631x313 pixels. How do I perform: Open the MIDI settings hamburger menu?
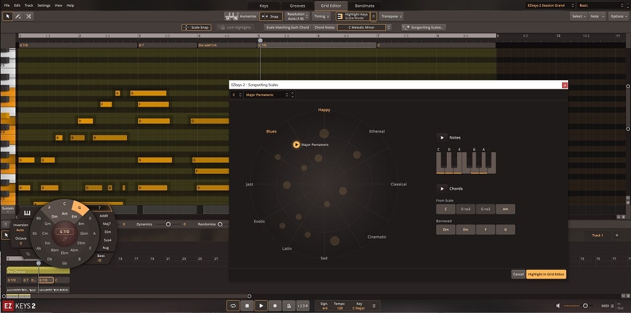pos(612,306)
